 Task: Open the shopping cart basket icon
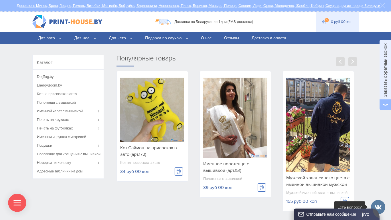(325, 22)
